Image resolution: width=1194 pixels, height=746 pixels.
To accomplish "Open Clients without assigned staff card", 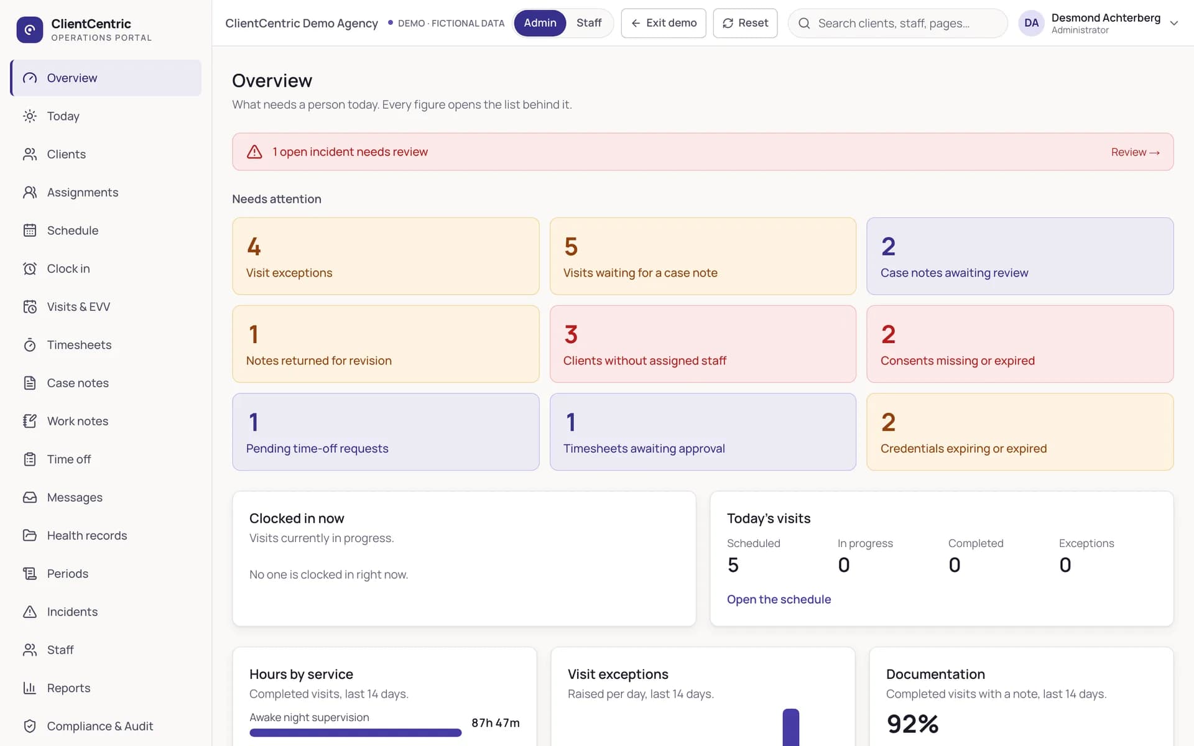I will point(703,344).
